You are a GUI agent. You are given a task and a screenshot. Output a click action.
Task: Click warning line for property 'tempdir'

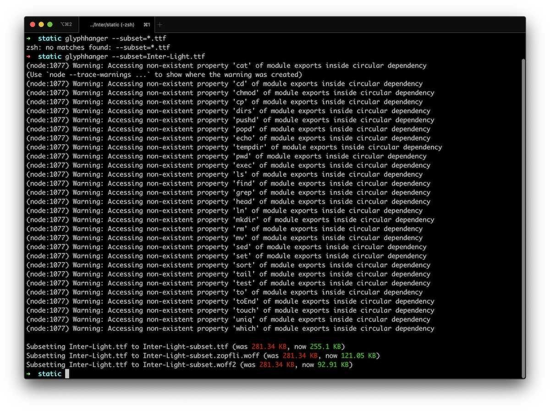point(234,147)
